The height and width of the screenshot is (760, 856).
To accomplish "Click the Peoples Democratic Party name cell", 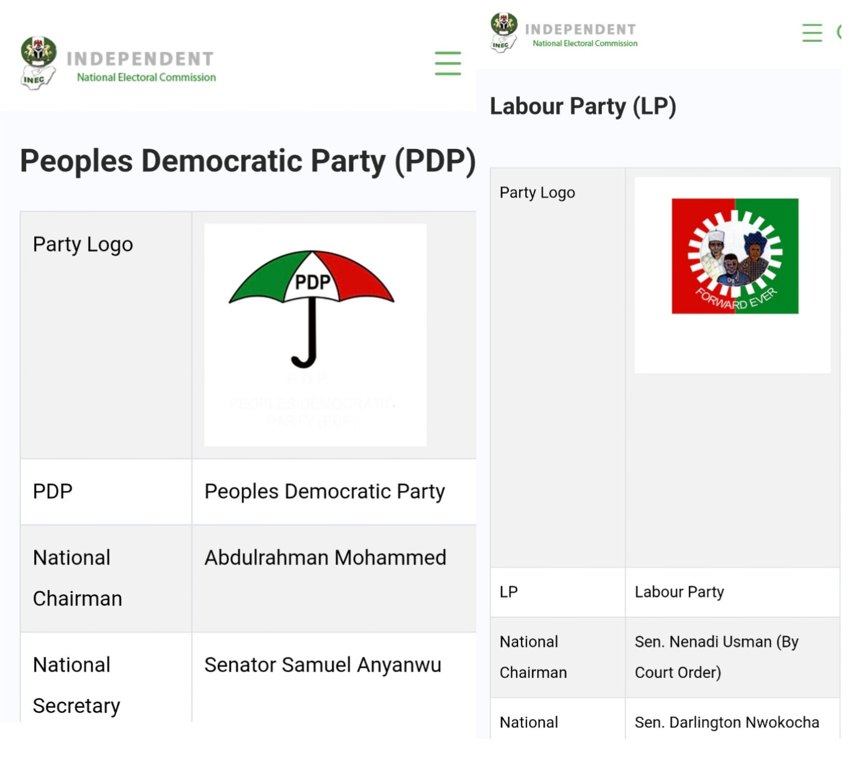I will coord(324,491).
